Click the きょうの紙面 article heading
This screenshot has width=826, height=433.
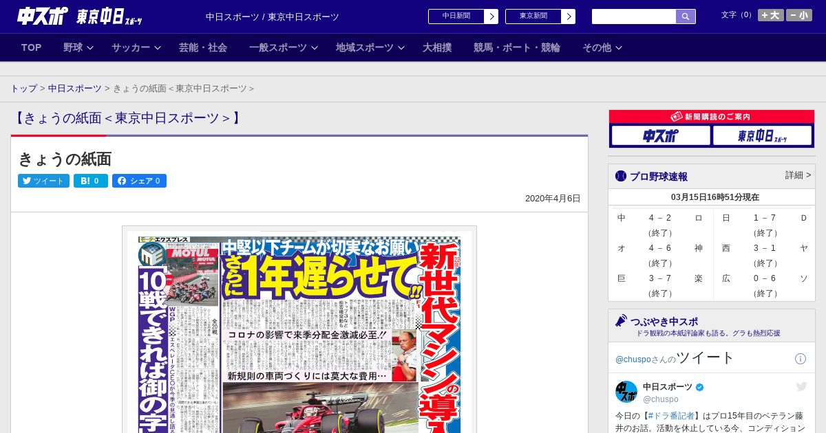pos(65,159)
